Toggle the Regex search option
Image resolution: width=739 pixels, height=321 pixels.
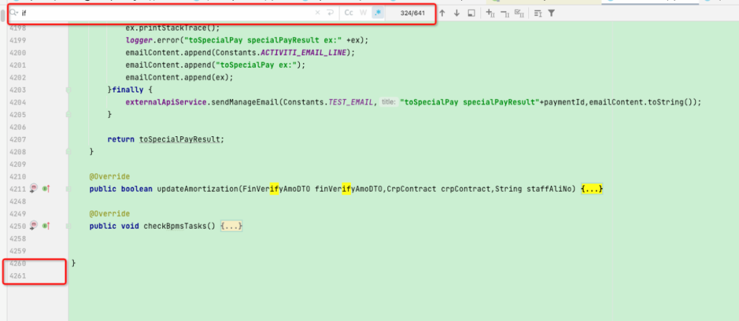tap(377, 13)
